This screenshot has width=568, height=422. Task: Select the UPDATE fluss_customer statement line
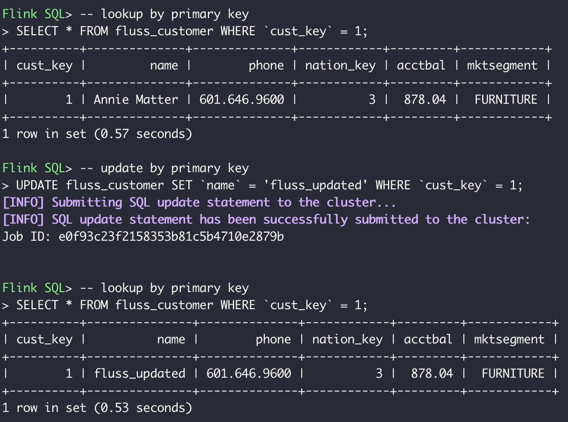tap(262, 185)
